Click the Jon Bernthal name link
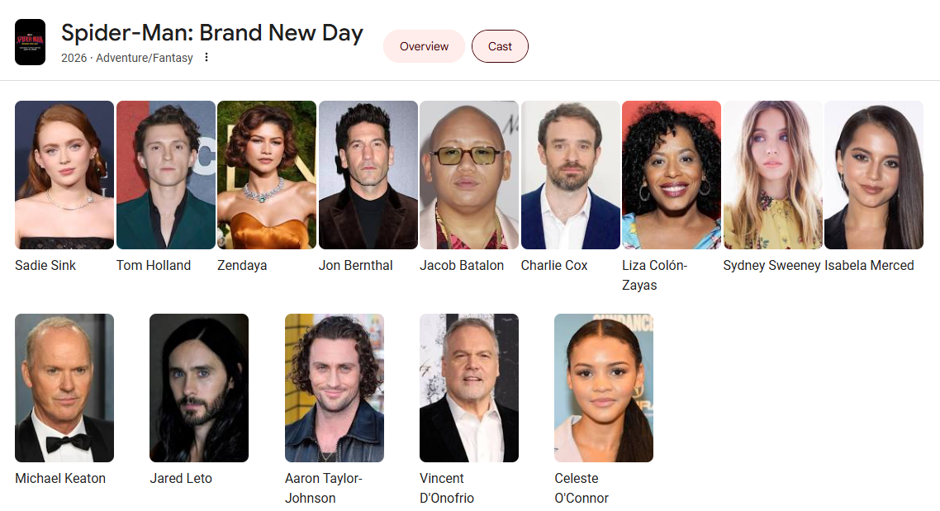Screen dimensions: 940x511 click(x=355, y=265)
